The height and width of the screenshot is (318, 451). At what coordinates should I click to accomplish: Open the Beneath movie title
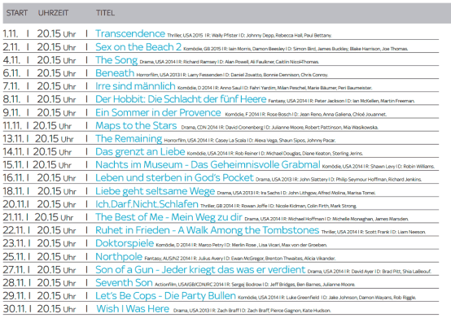(x=115, y=73)
